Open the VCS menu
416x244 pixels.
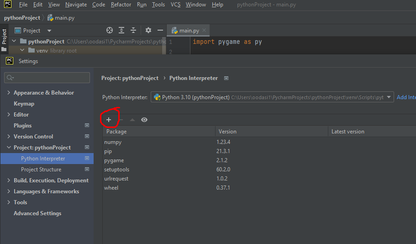point(175,5)
